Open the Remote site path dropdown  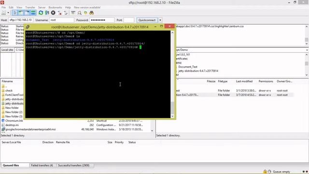(x=307, y=50)
